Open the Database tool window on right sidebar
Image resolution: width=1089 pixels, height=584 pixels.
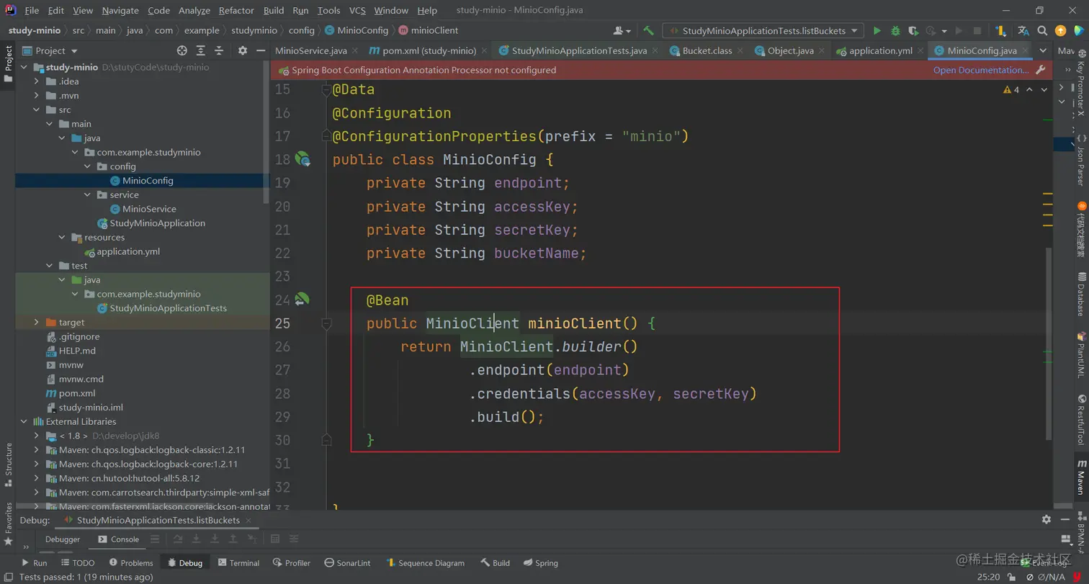[1080, 294]
